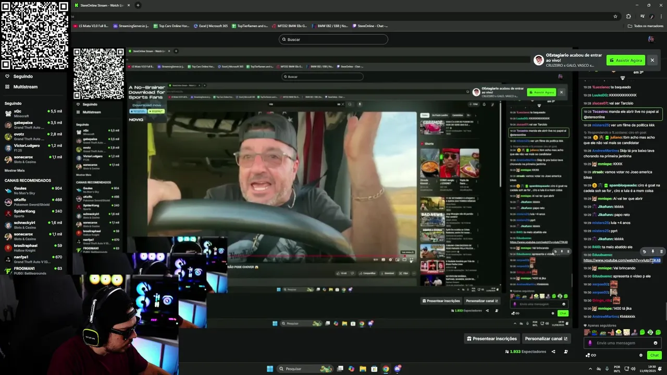Viewport: 667px width, 375px height.
Task: Open gabepeixe channel in sidebar
Action: click(33, 124)
